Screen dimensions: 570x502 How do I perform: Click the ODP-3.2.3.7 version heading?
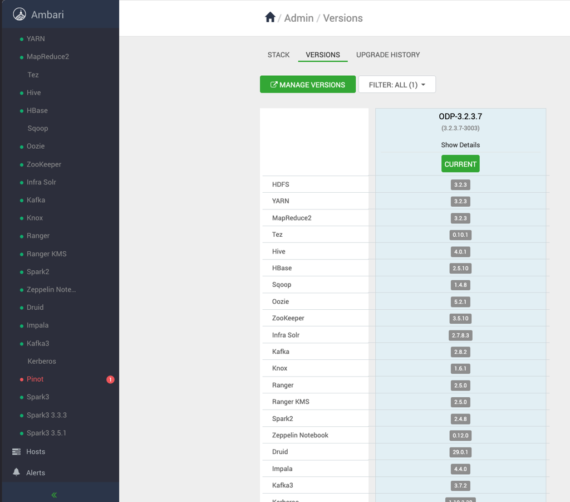click(460, 116)
